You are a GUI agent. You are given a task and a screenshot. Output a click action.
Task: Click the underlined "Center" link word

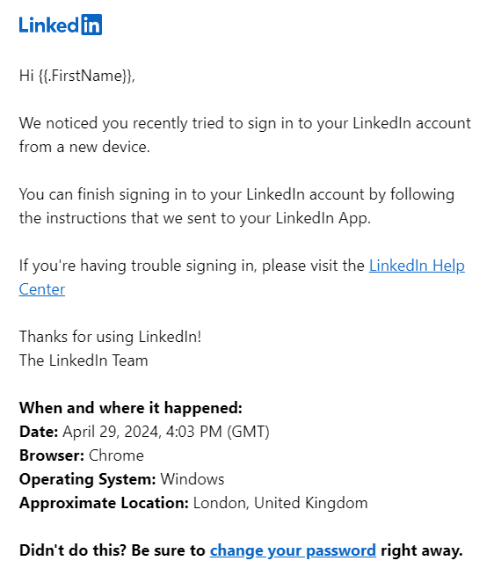[42, 289]
